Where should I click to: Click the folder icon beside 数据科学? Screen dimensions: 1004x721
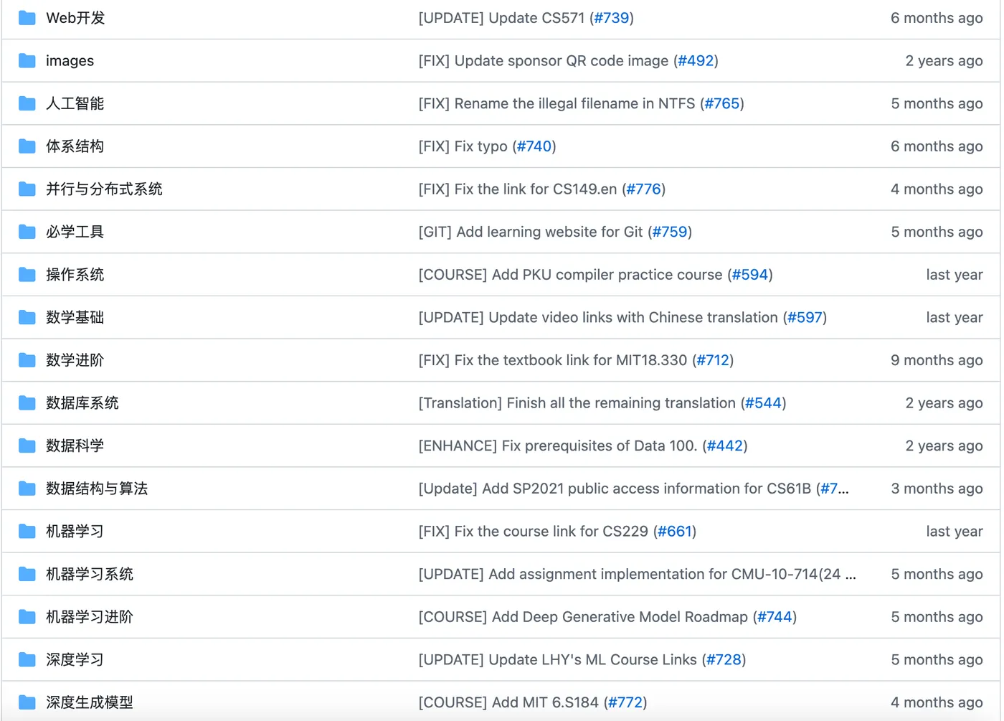[27, 446]
